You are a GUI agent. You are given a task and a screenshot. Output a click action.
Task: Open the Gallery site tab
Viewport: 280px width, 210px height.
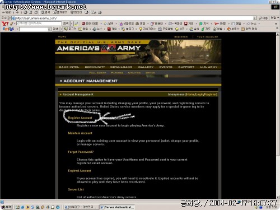coord(146,67)
